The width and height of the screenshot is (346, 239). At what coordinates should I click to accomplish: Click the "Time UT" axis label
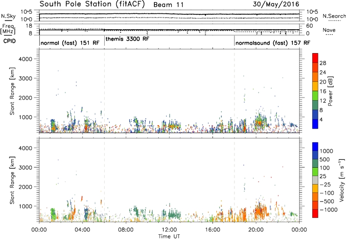click(x=169, y=236)
